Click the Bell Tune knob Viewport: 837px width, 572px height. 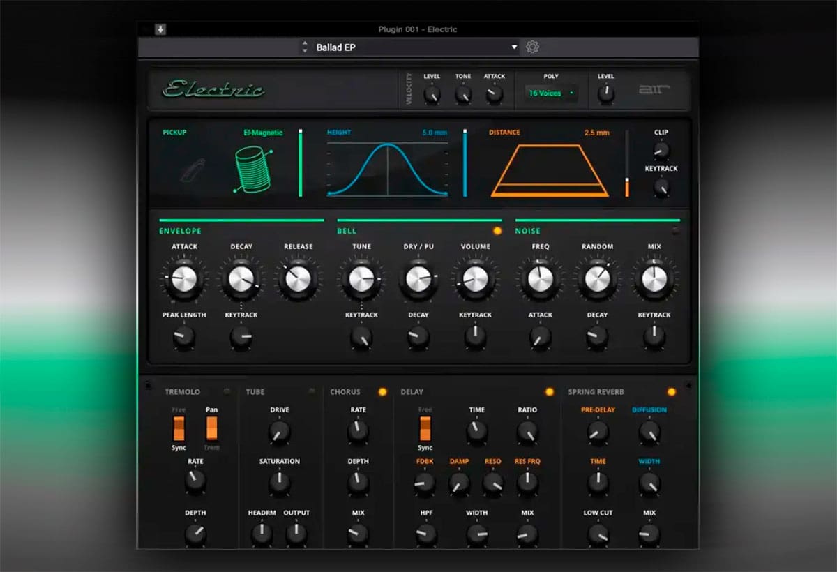[361, 280]
